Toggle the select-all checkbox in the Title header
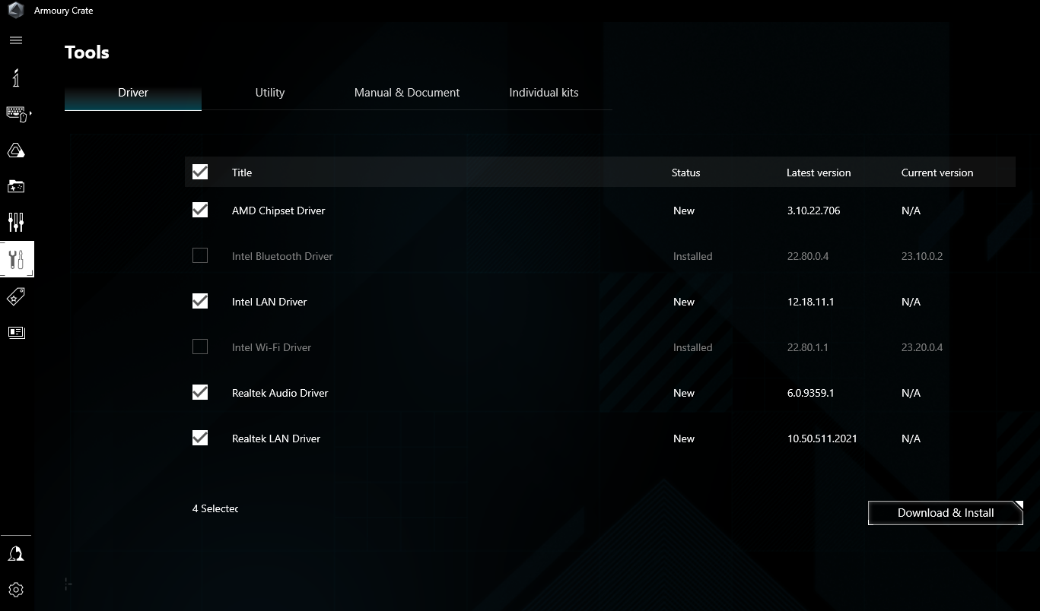The height and width of the screenshot is (611, 1040). [x=199, y=172]
